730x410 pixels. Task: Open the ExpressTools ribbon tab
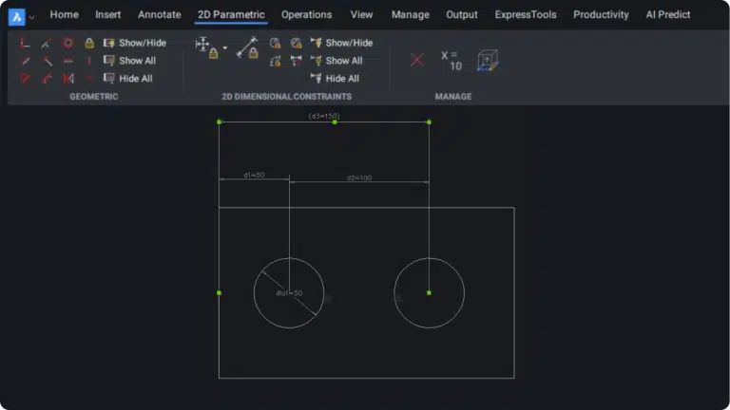(x=526, y=15)
